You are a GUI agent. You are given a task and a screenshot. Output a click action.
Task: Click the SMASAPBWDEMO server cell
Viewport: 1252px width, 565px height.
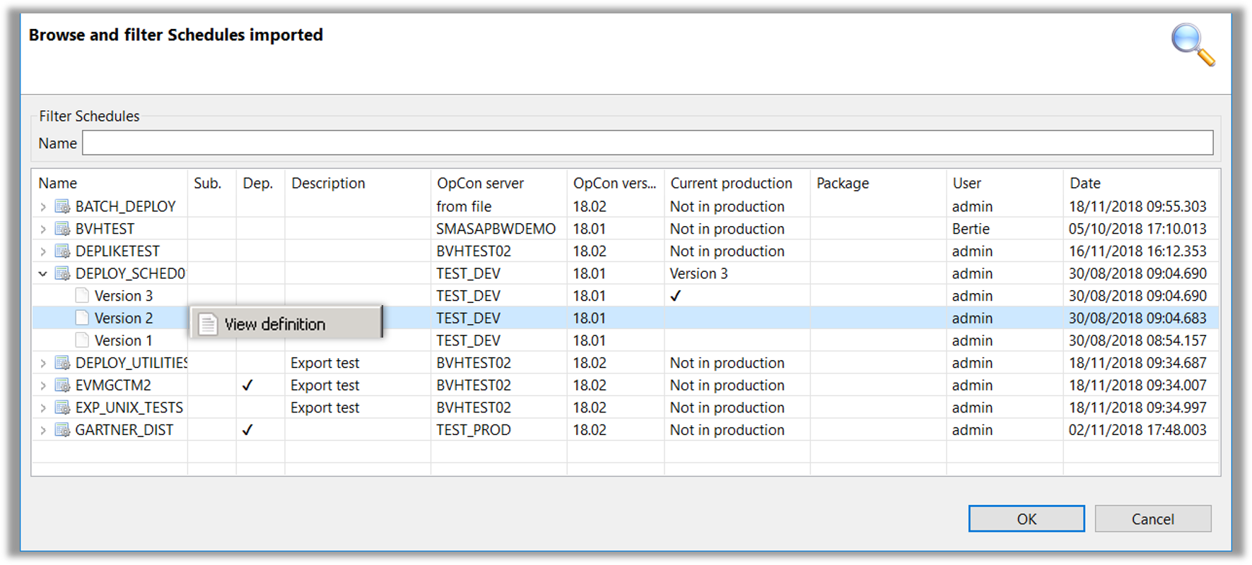(x=496, y=229)
